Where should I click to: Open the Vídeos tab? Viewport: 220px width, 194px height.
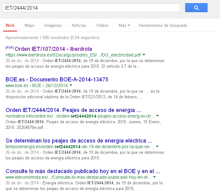[x=102, y=26]
